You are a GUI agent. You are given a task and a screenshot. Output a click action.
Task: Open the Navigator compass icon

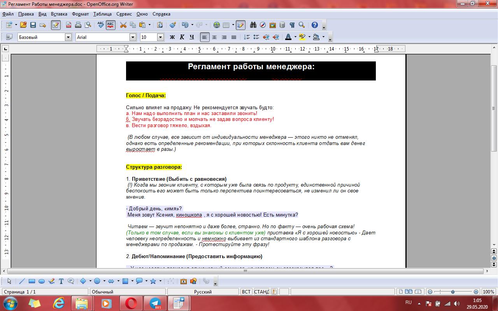click(263, 25)
